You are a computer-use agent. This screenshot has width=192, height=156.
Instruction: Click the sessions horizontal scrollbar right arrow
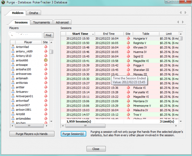coord(176,126)
